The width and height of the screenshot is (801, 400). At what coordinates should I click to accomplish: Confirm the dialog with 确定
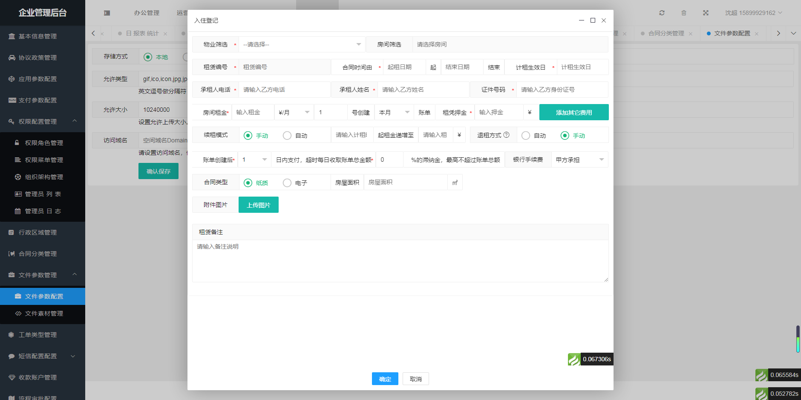click(385, 379)
